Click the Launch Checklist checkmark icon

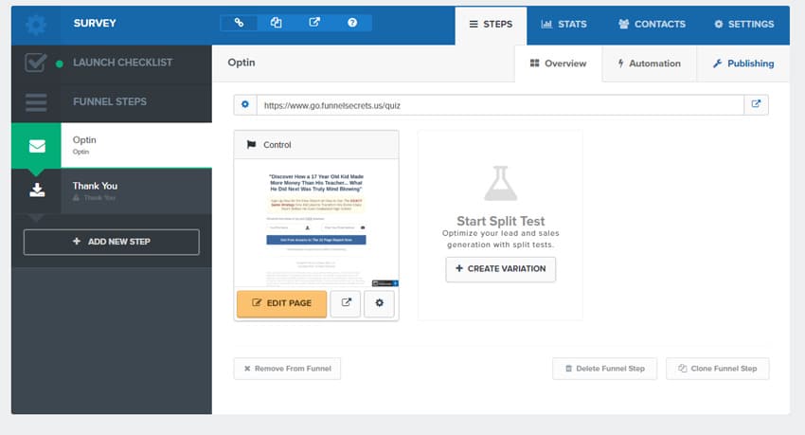point(35,63)
